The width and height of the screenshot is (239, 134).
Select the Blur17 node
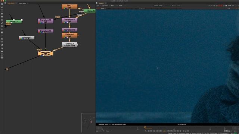pyautogui.click(x=69, y=7)
